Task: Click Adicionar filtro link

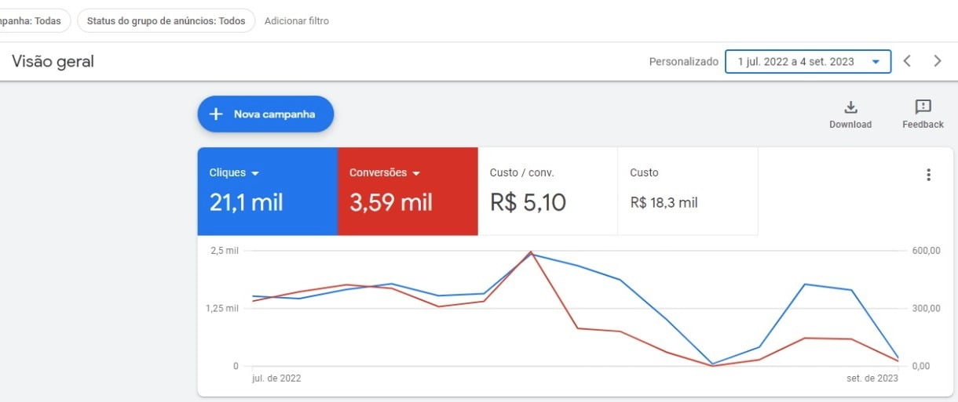Action: (297, 21)
